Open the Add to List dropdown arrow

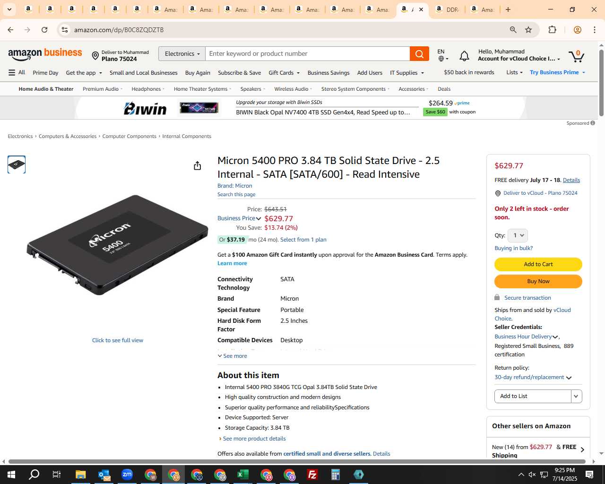[x=576, y=397]
